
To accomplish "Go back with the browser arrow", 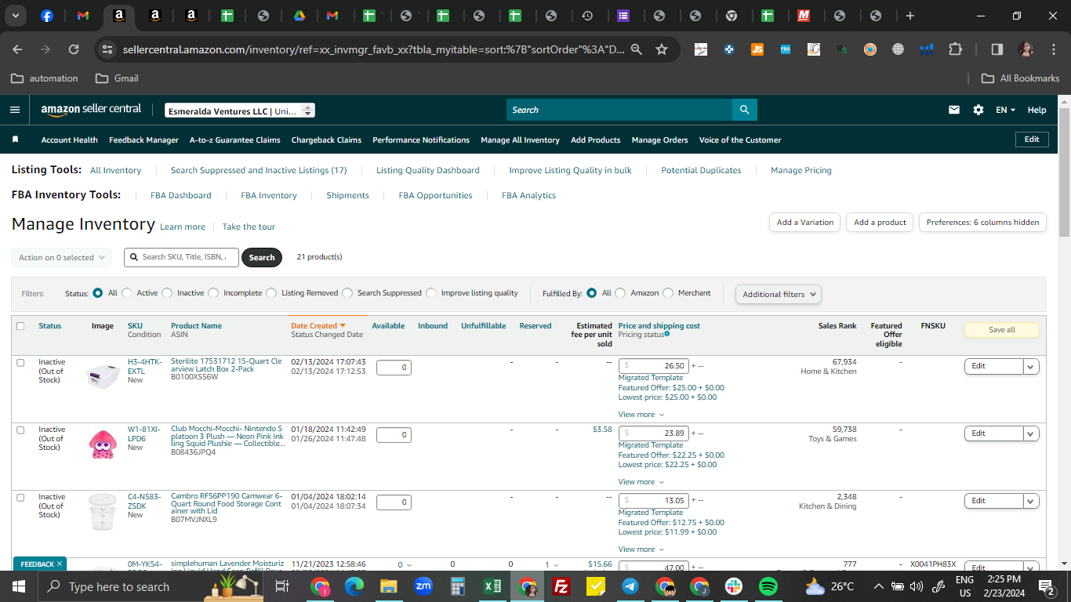I will 18,49.
